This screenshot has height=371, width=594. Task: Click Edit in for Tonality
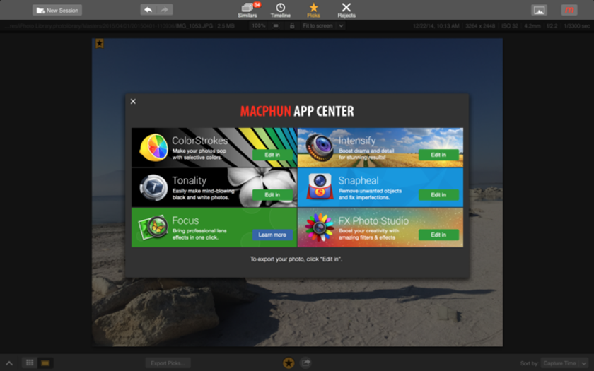tap(272, 194)
